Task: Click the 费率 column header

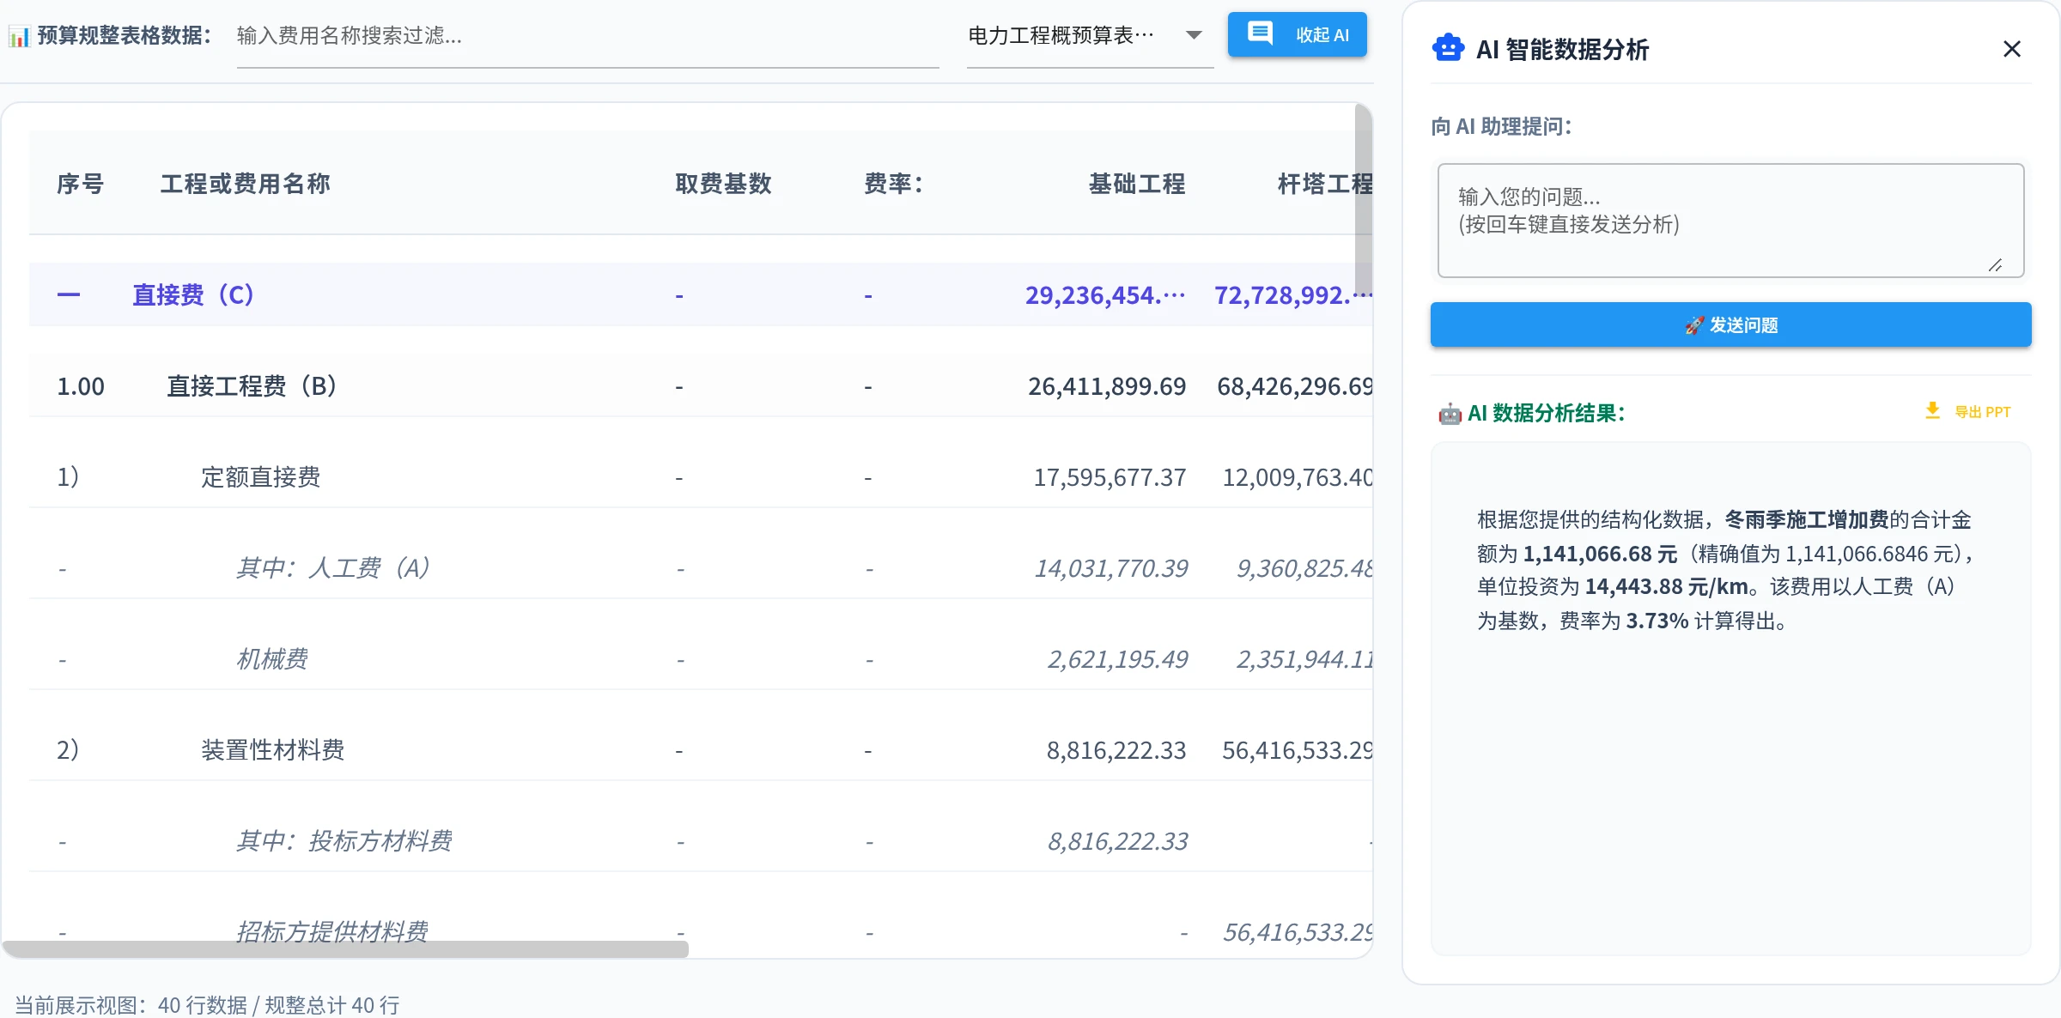Action: 893,184
